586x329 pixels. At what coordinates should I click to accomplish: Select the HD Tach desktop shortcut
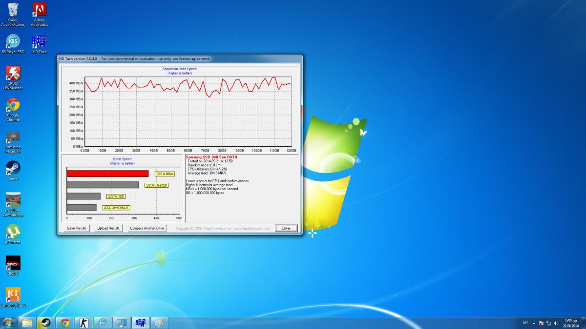click(39, 44)
